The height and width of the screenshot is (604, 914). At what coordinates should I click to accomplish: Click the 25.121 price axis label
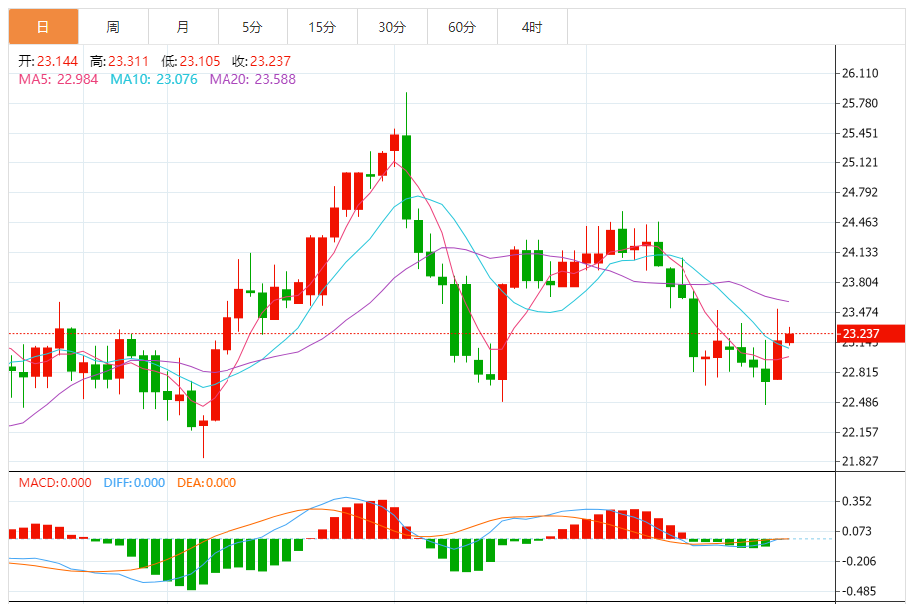(860, 163)
